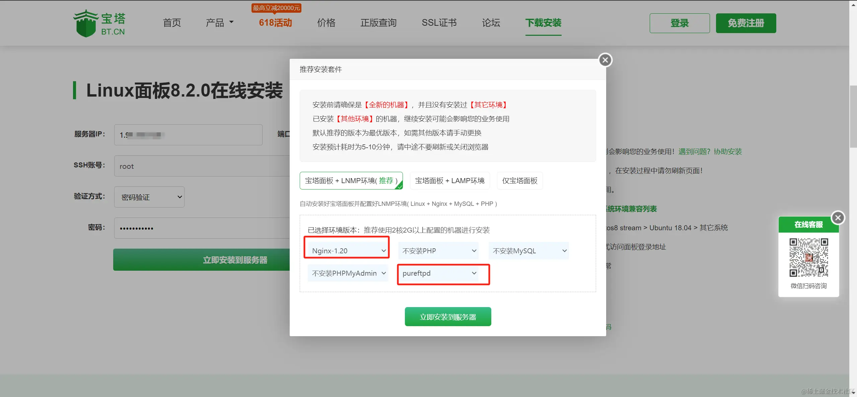Viewport: 857px width, 397px height.
Task: Expand the PHP version dropdown
Action: [x=438, y=251]
